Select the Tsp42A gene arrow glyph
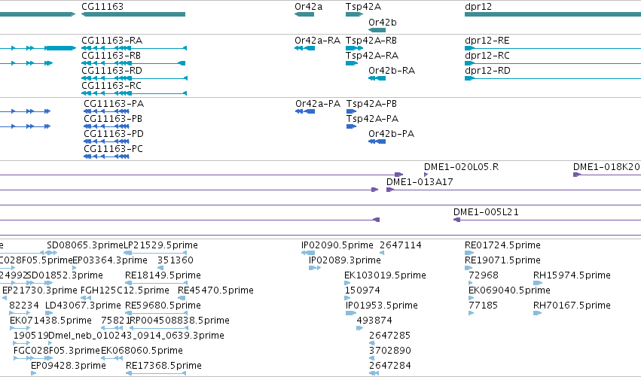The height and width of the screenshot is (377, 641). click(x=354, y=14)
